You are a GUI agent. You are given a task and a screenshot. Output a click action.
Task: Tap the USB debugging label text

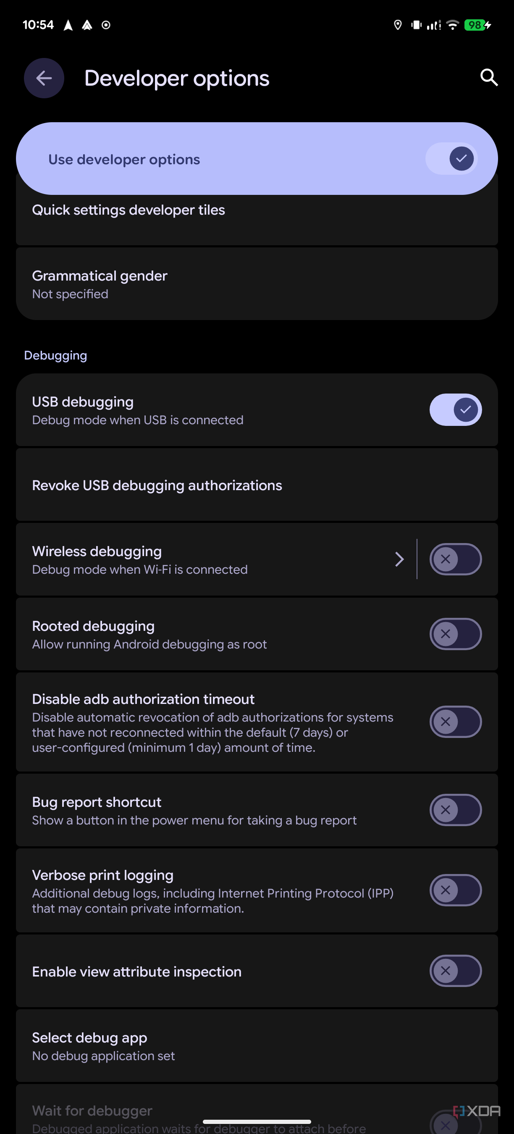pos(83,402)
